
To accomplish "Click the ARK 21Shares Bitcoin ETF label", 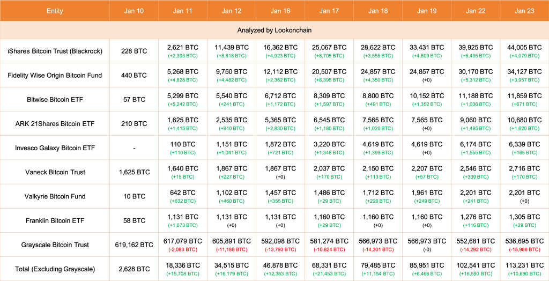I will [x=54, y=124].
